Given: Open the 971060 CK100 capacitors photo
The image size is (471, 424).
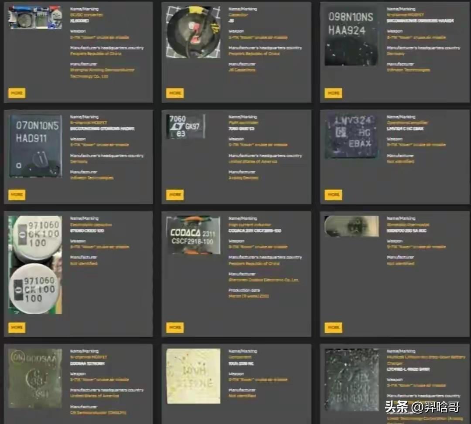Looking at the screenshot, I should 35,265.
